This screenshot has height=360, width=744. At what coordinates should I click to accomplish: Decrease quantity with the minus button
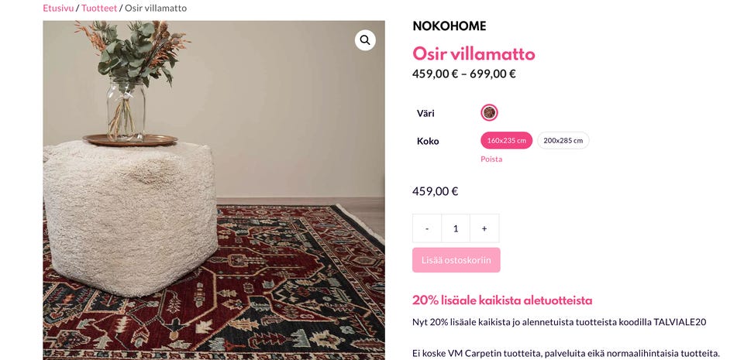(x=427, y=228)
